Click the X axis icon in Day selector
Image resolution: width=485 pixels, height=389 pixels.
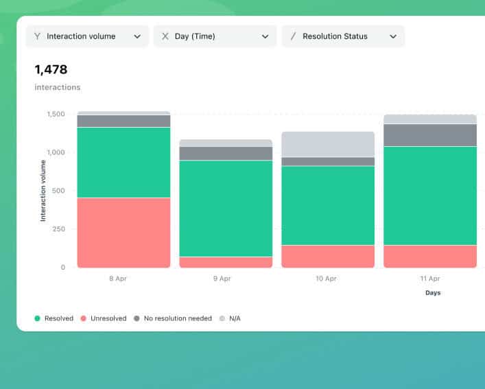[x=165, y=36]
